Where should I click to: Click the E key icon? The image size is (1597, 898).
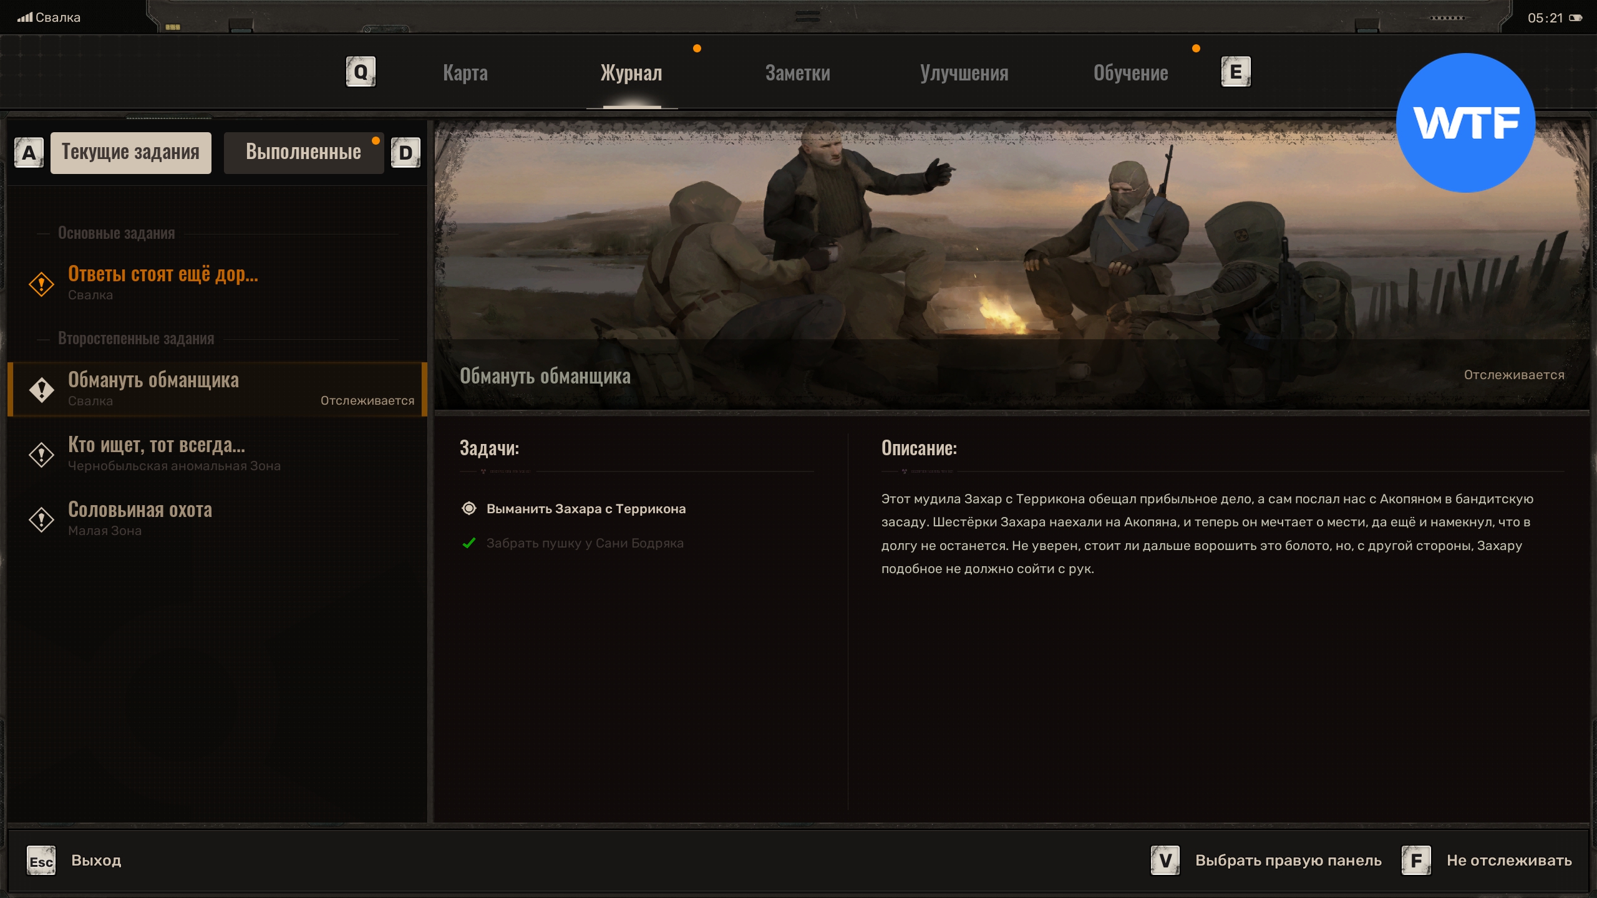click(x=1235, y=72)
